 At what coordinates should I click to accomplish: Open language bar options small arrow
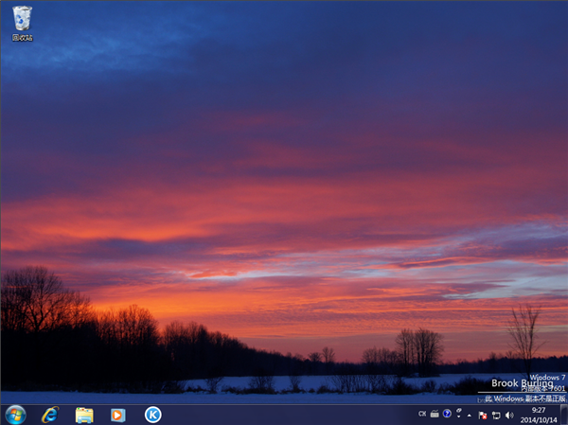point(456,416)
